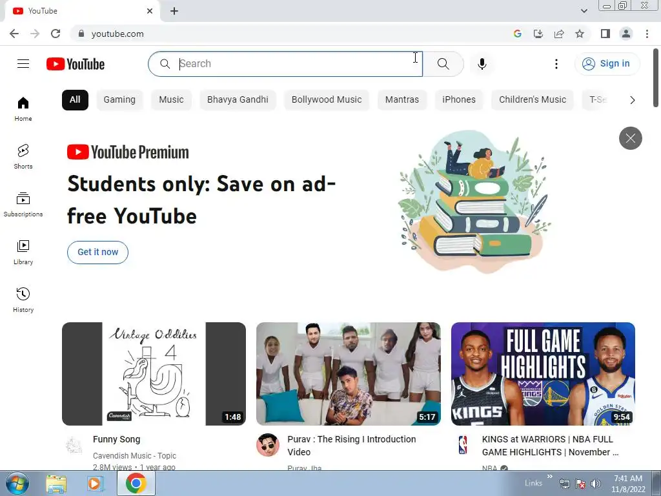661x496 pixels.
Task: Open History from sidebar
Action: click(23, 300)
